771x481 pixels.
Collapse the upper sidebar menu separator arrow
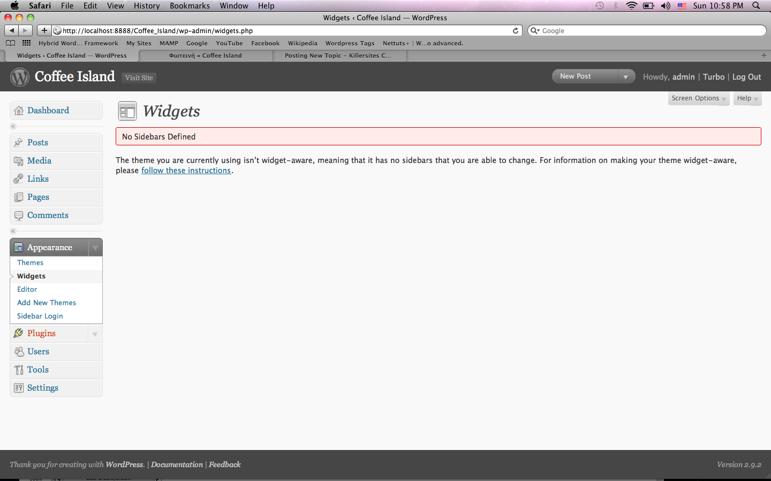13,127
